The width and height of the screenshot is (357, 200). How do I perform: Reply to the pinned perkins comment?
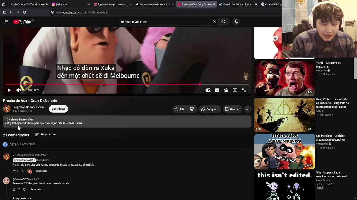click(x=42, y=171)
